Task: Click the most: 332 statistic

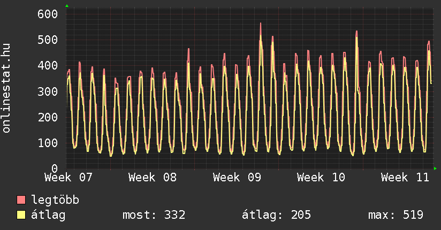Action: point(154,216)
